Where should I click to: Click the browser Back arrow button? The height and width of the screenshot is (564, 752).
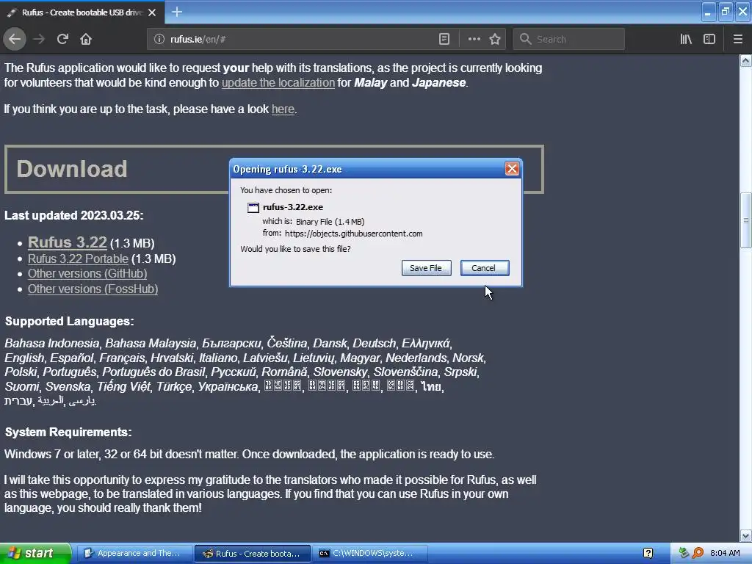tap(15, 39)
